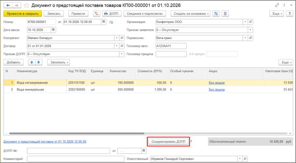
Task: Open Контрагент Малако Беларусі record icon
Action: pos(122,38)
